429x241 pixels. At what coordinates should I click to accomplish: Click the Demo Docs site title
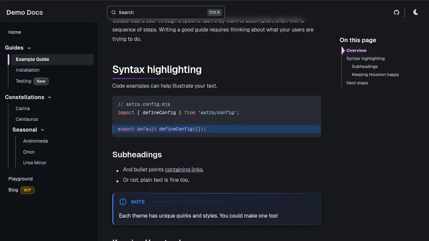pos(25,12)
